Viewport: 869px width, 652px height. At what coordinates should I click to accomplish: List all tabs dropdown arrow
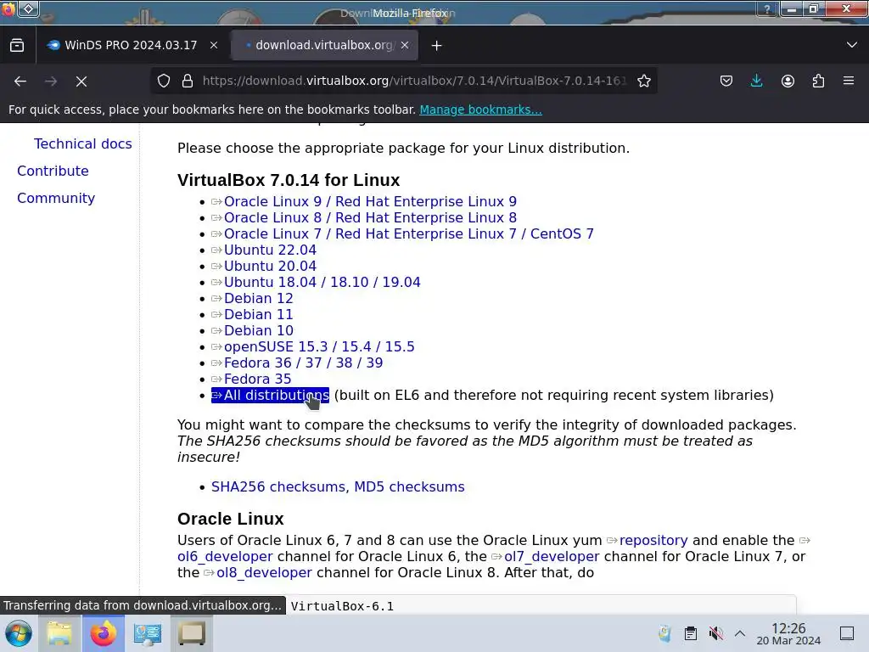tap(852, 45)
